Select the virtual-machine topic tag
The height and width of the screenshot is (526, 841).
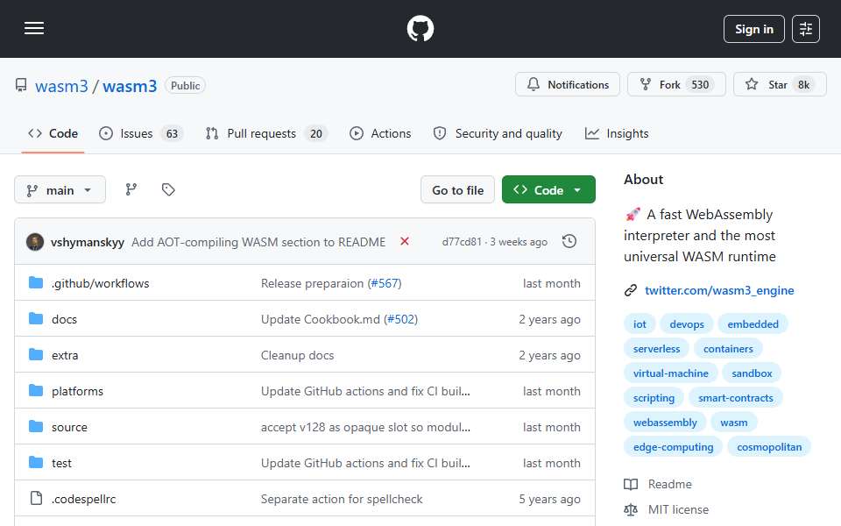pos(670,373)
